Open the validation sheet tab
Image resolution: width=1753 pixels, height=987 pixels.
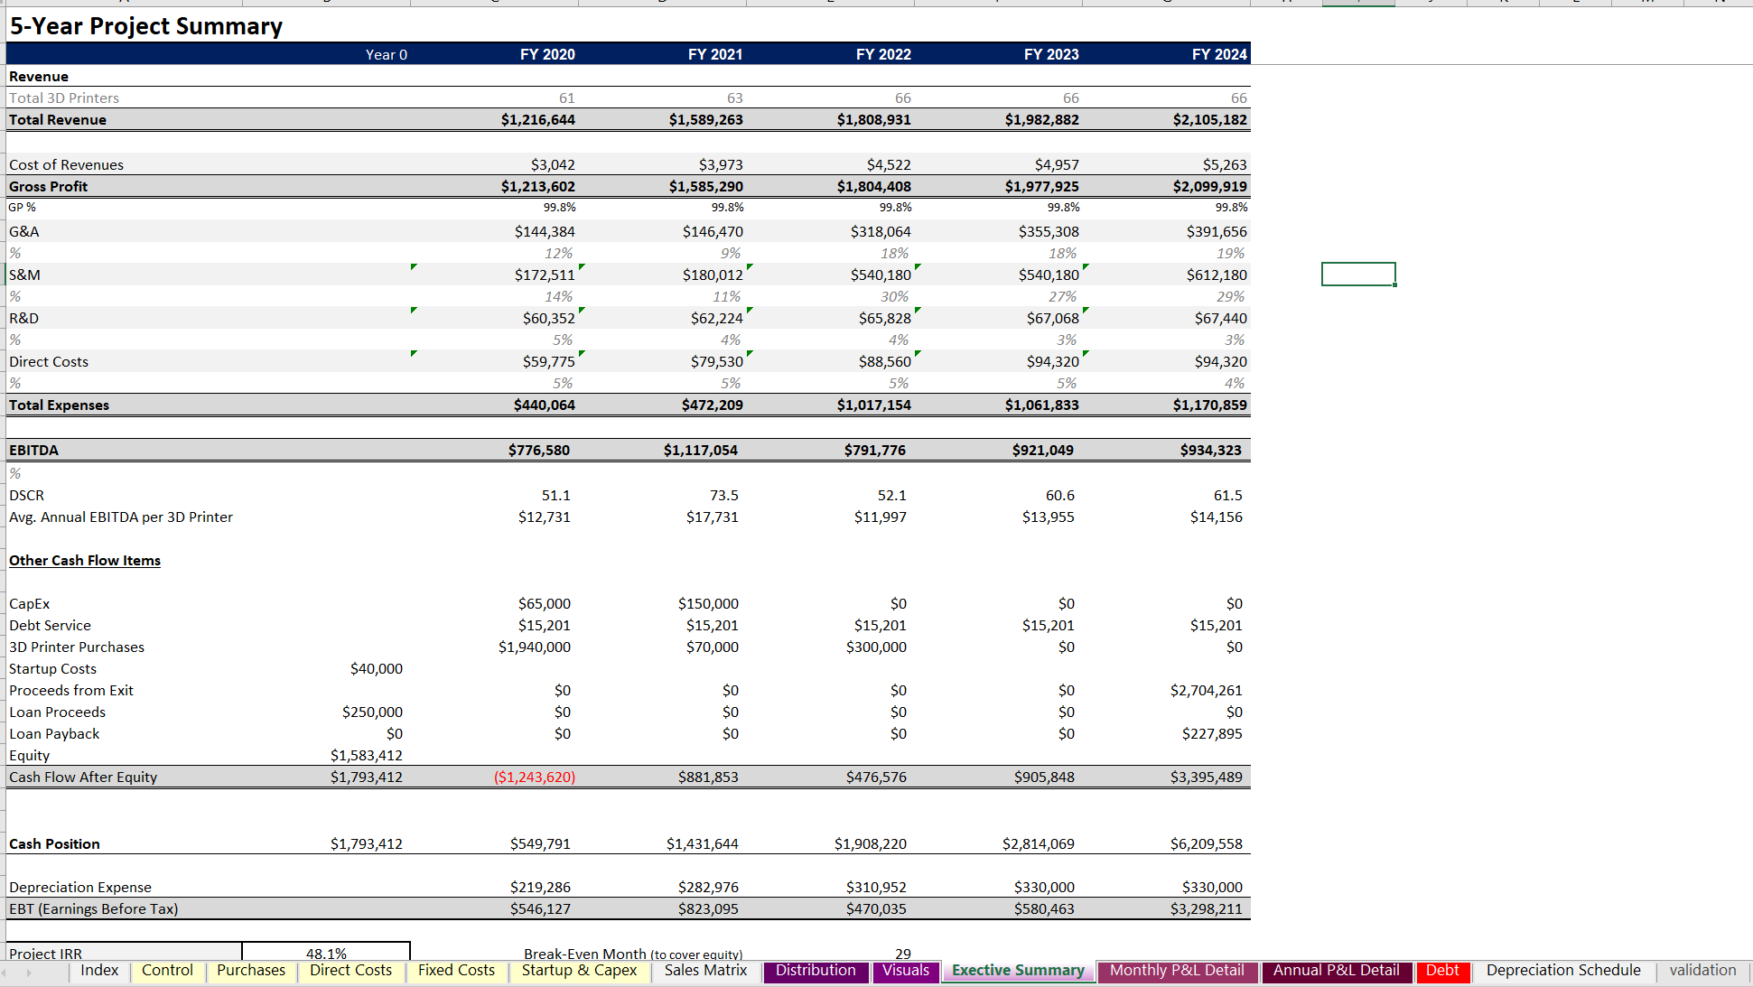click(1702, 971)
